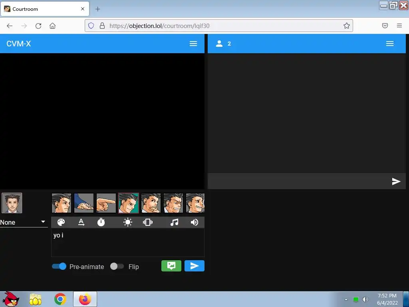Choose the thinking hand-on-chin pose

(151, 203)
